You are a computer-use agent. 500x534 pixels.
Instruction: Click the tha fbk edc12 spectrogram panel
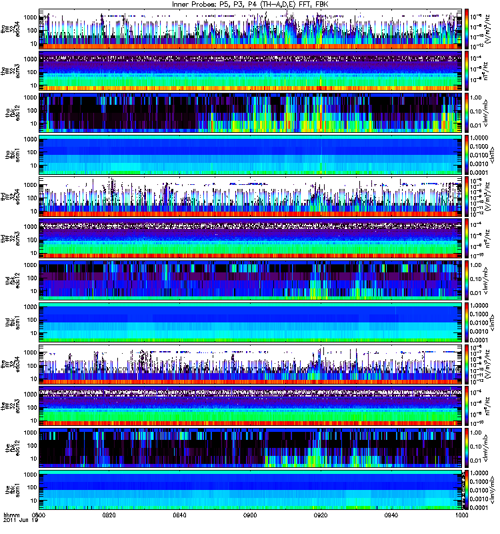[x=251, y=113]
